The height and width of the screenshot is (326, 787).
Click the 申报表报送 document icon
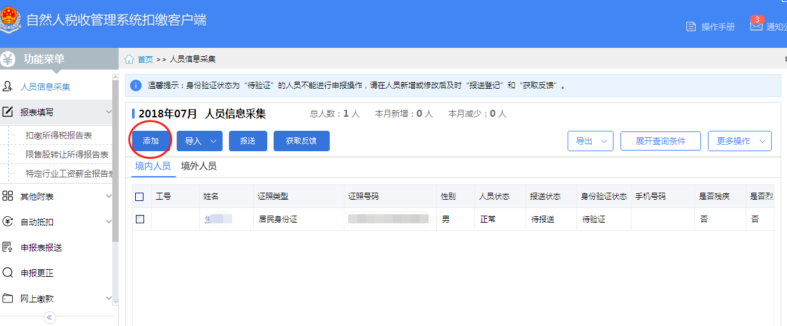8,248
